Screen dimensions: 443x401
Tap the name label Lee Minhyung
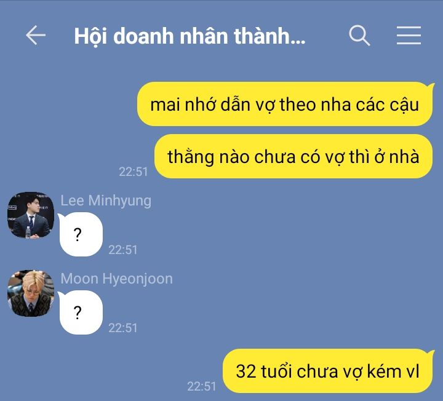(x=106, y=200)
